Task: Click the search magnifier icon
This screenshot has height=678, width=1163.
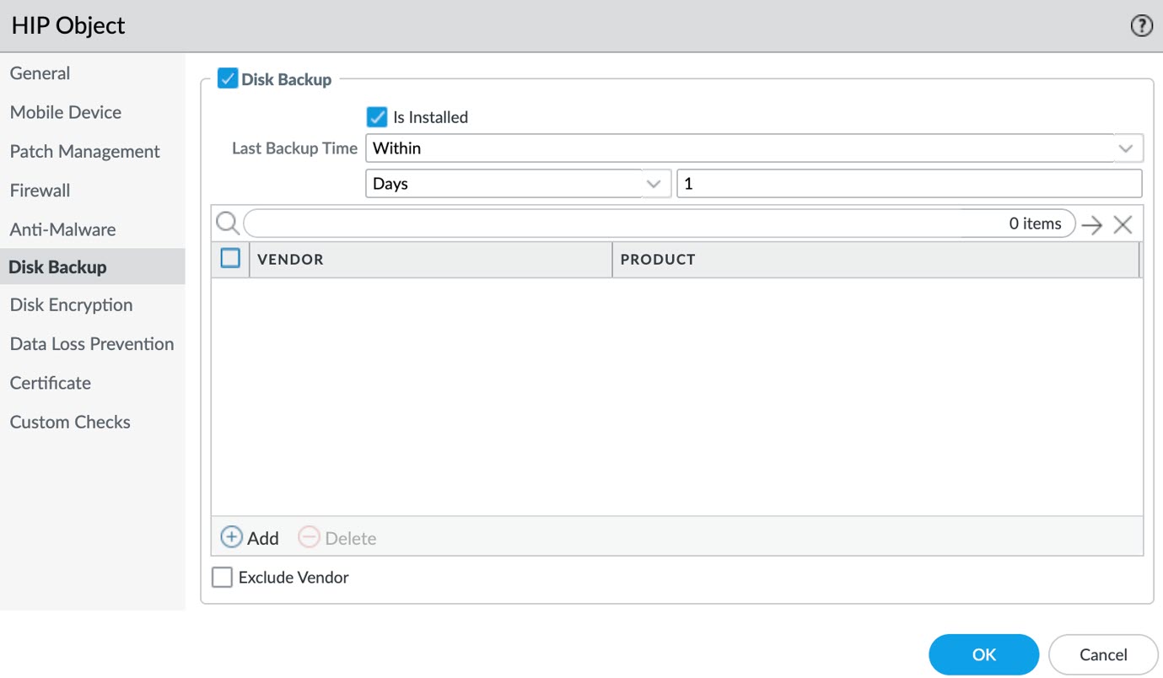Action: (226, 223)
